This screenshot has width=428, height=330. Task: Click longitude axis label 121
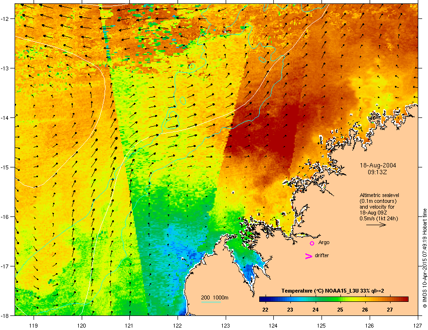pos(129,325)
